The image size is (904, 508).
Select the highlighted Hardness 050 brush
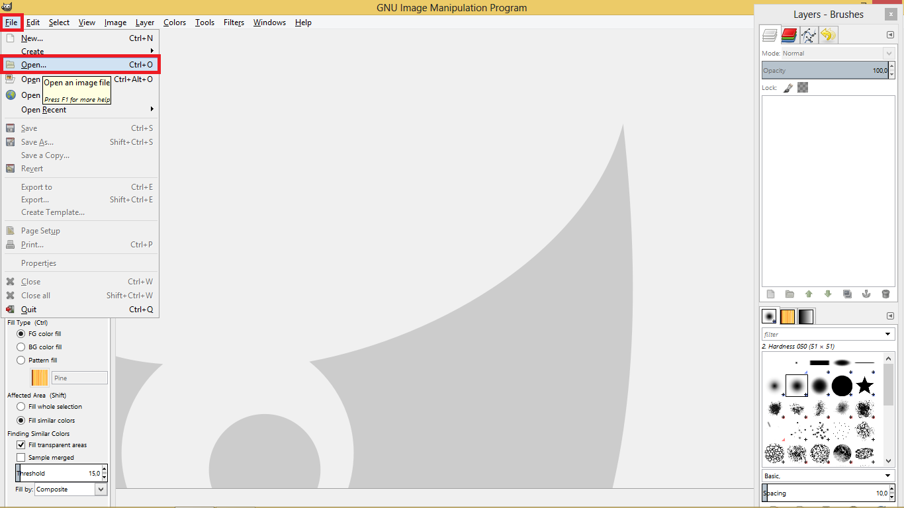[x=797, y=385]
